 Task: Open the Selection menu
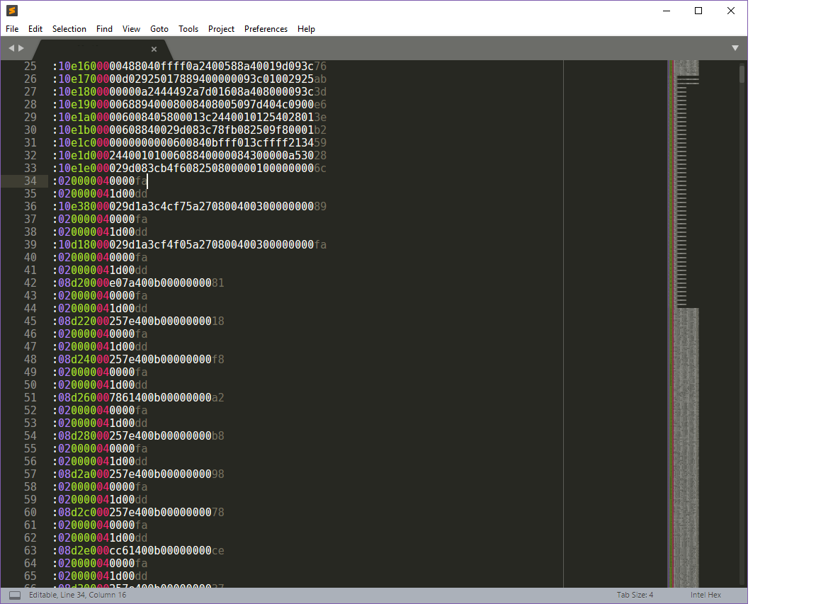(x=69, y=29)
